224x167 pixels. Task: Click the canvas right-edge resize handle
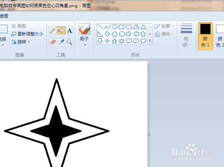(x=148, y=135)
